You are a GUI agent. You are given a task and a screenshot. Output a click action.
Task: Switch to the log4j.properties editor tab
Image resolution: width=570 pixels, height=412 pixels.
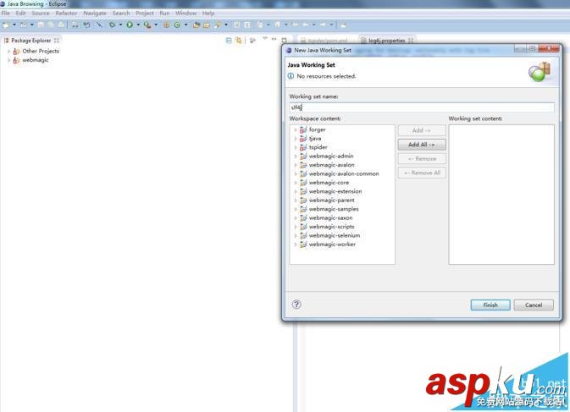point(387,41)
